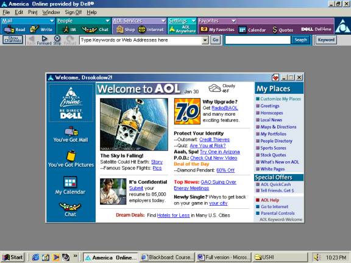Click the search text box
The image size is (351, 263).
click(258, 40)
